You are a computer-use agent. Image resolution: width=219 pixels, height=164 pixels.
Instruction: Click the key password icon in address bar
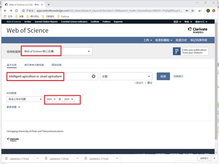click(x=187, y=11)
